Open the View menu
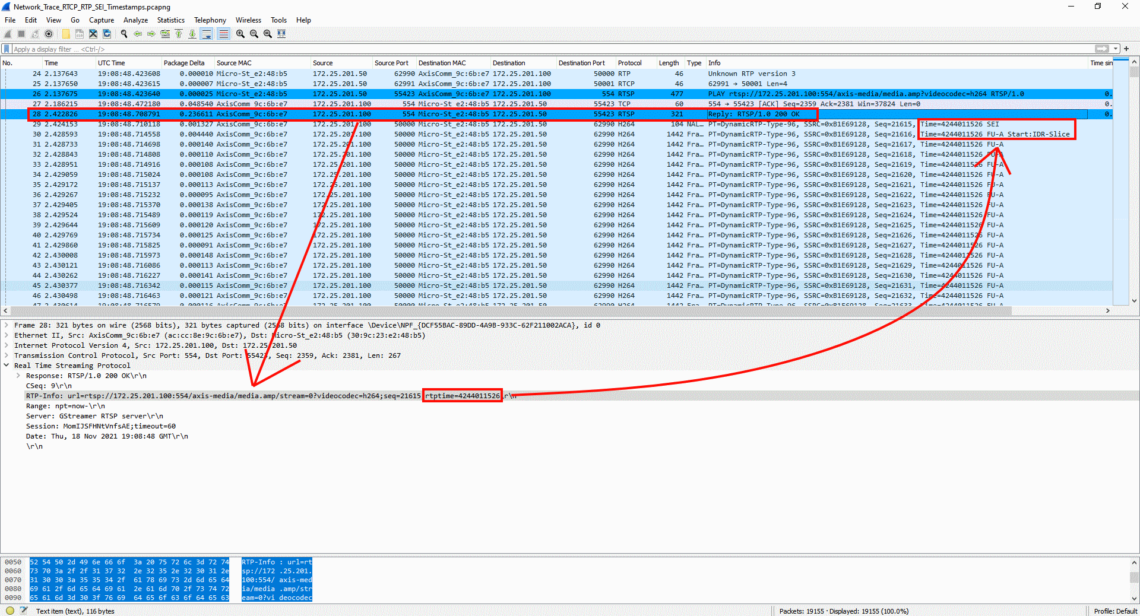Image resolution: width=1140 pixels, height=616 pixels. click(54, 20)
